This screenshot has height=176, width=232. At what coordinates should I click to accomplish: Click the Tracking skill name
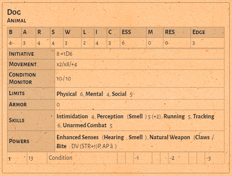coord(203,116)
